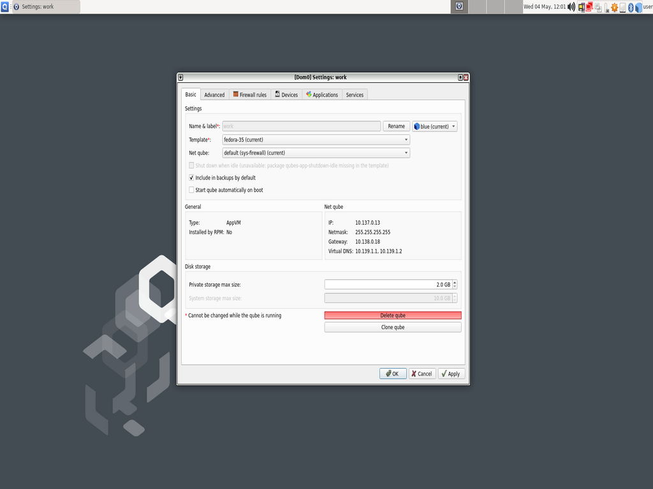Click the 'user' label in the panel

point(648,6)
